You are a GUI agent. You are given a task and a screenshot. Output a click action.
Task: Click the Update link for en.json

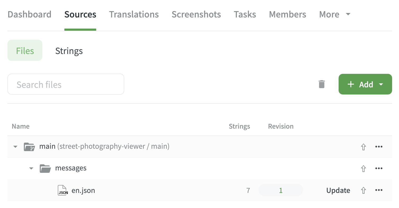(338, 190)
